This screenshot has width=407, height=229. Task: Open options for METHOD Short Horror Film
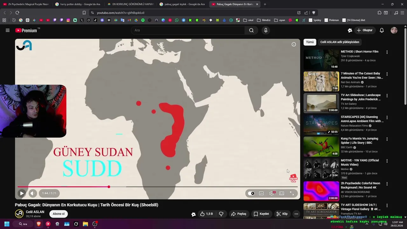(x=387, y=52)
